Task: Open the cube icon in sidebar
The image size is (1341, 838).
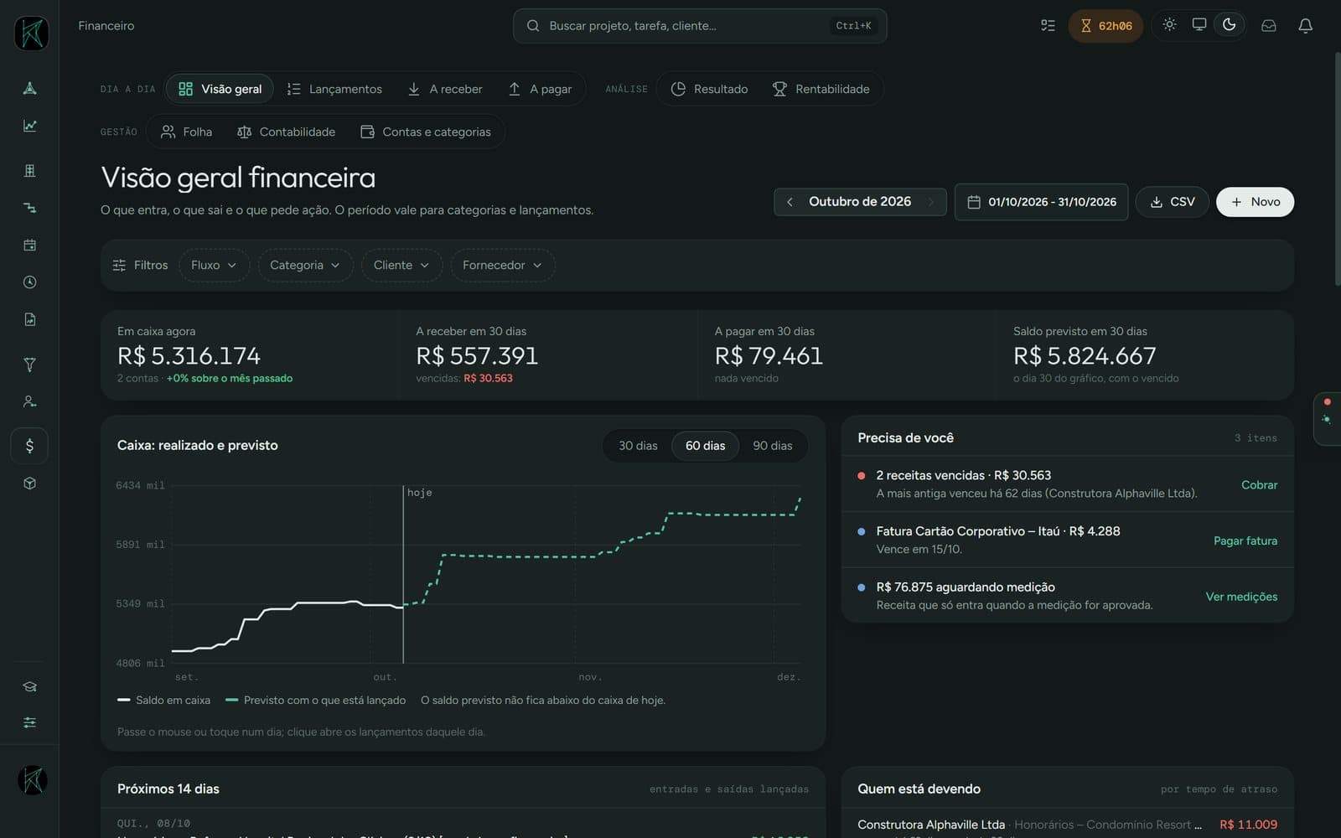Action: (29, 484)
